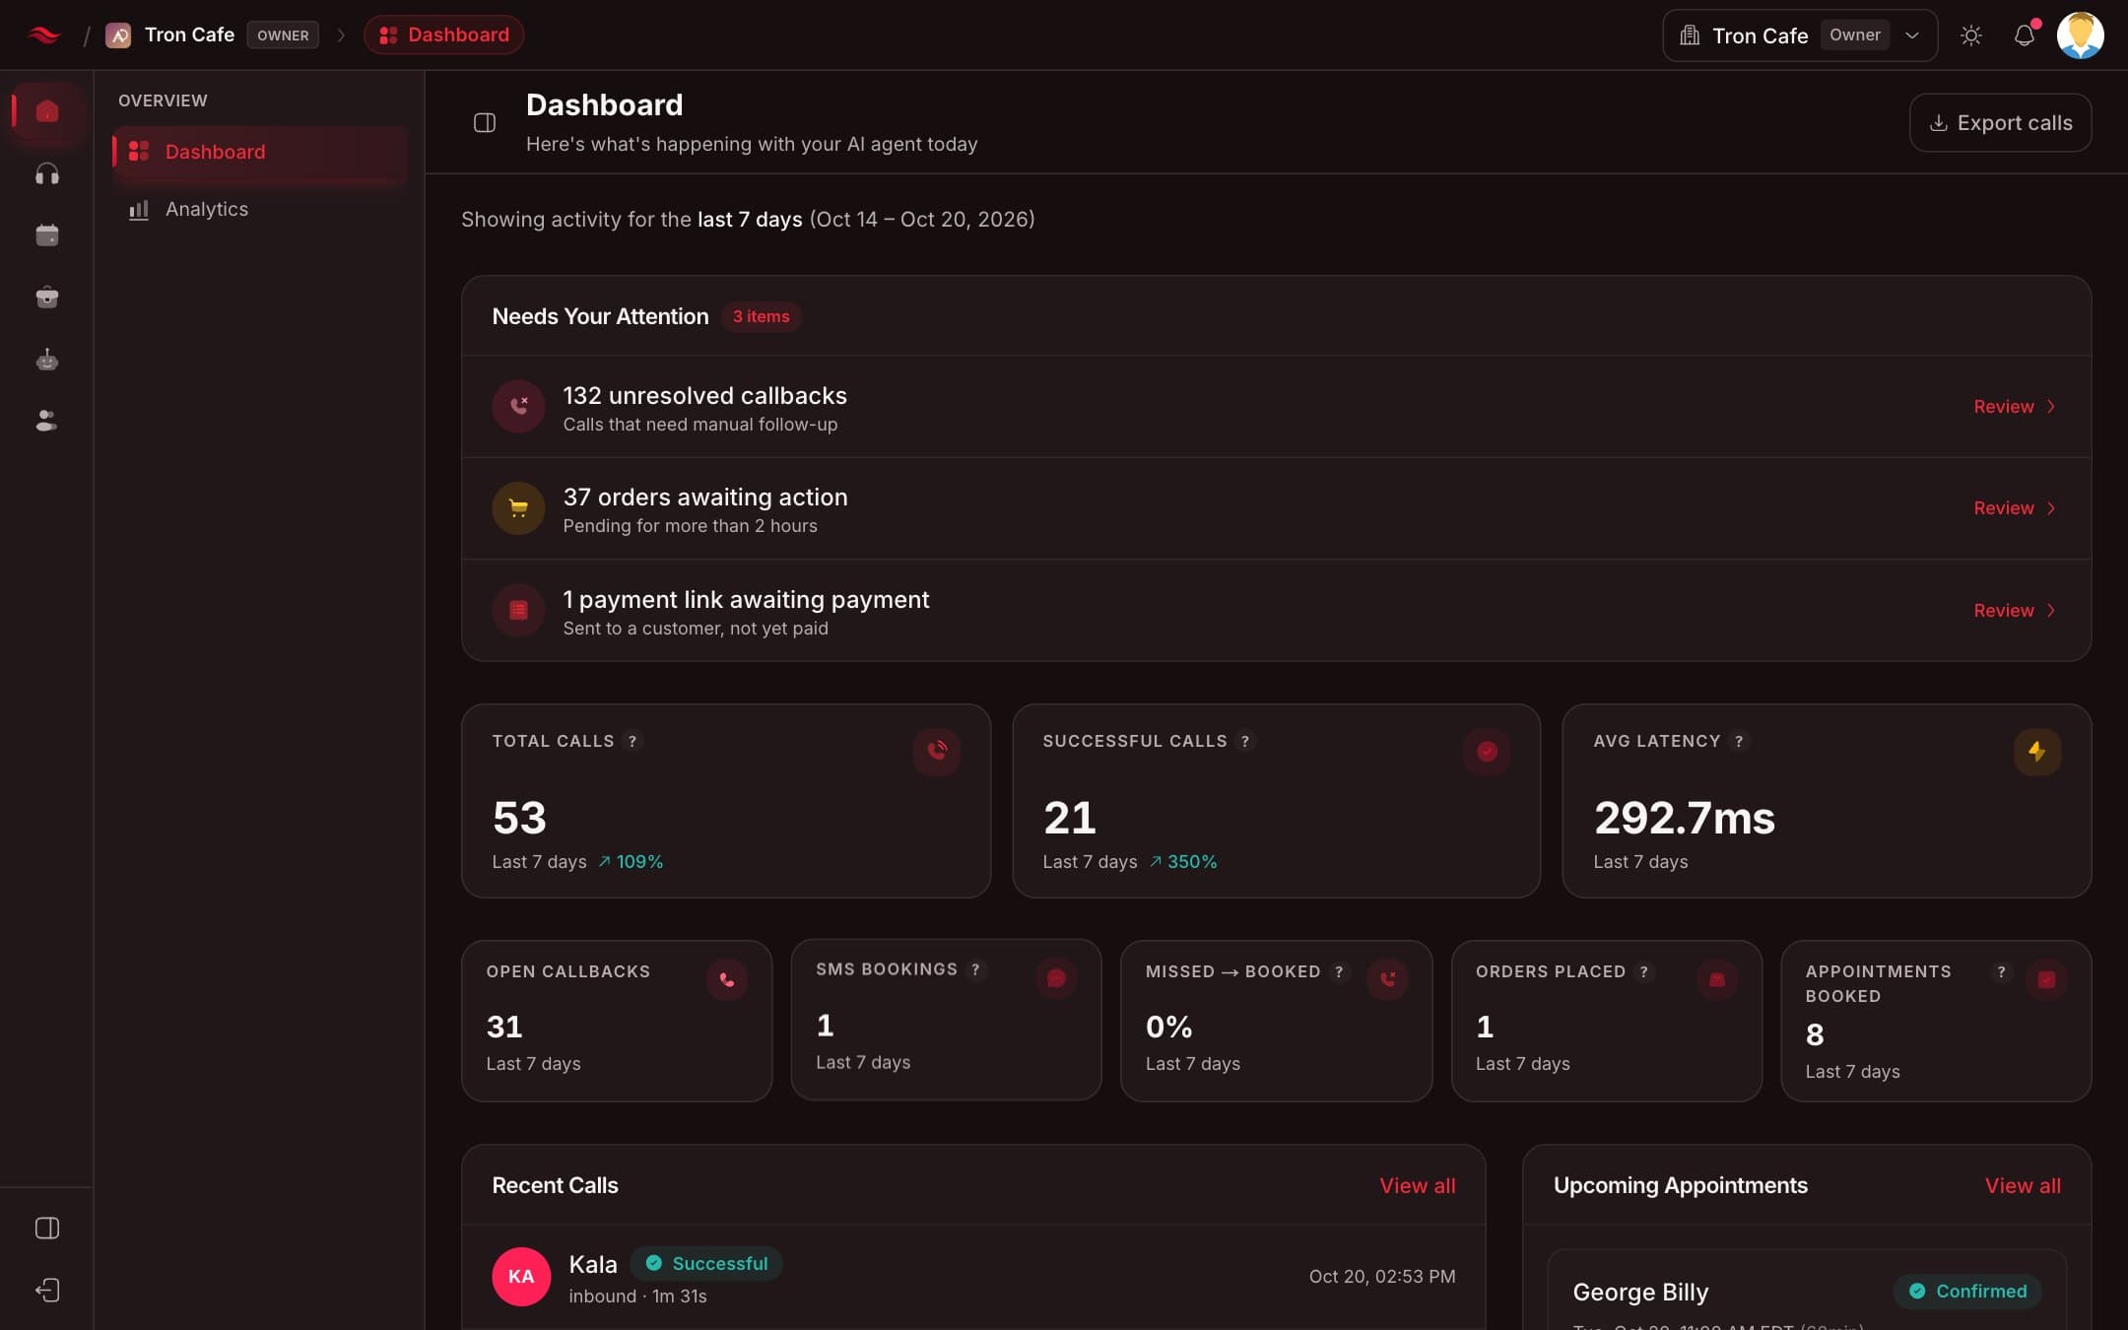Review the 132 unresolved callbacks

[x=2014, y=406]
